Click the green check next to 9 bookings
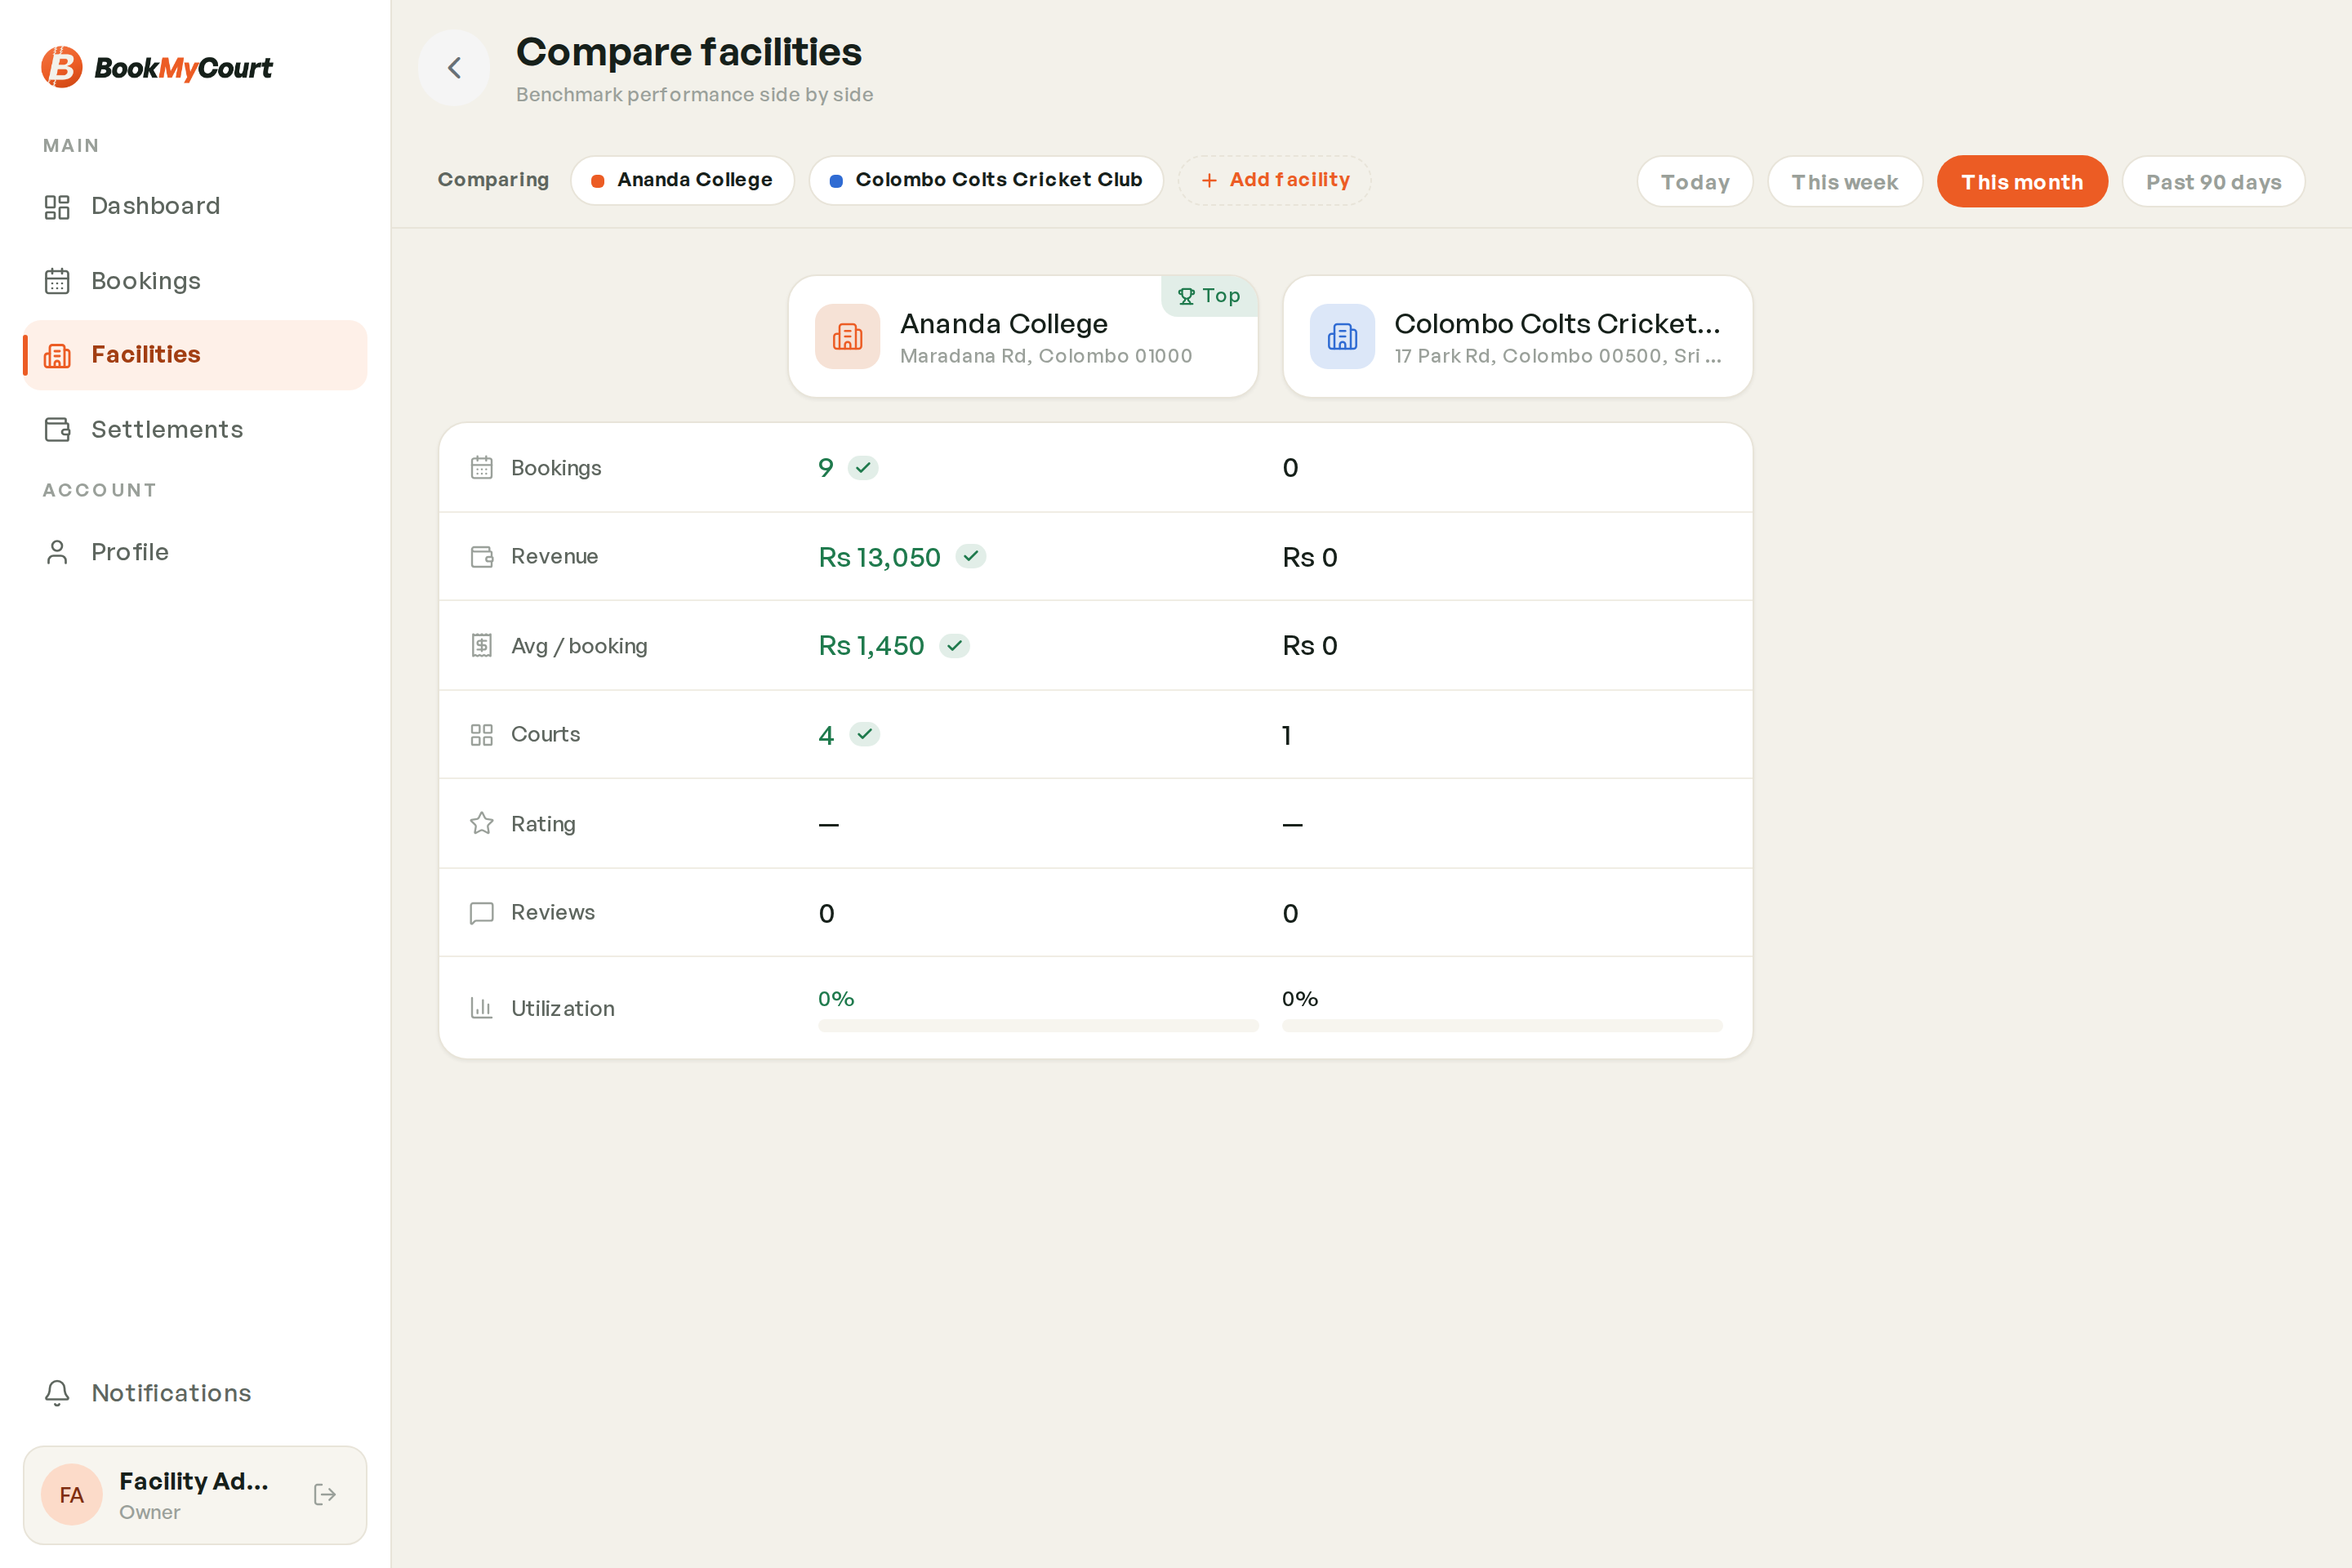Image resolution: width=2352 pixels, height=1568 pixels. [x=863, y=468]
